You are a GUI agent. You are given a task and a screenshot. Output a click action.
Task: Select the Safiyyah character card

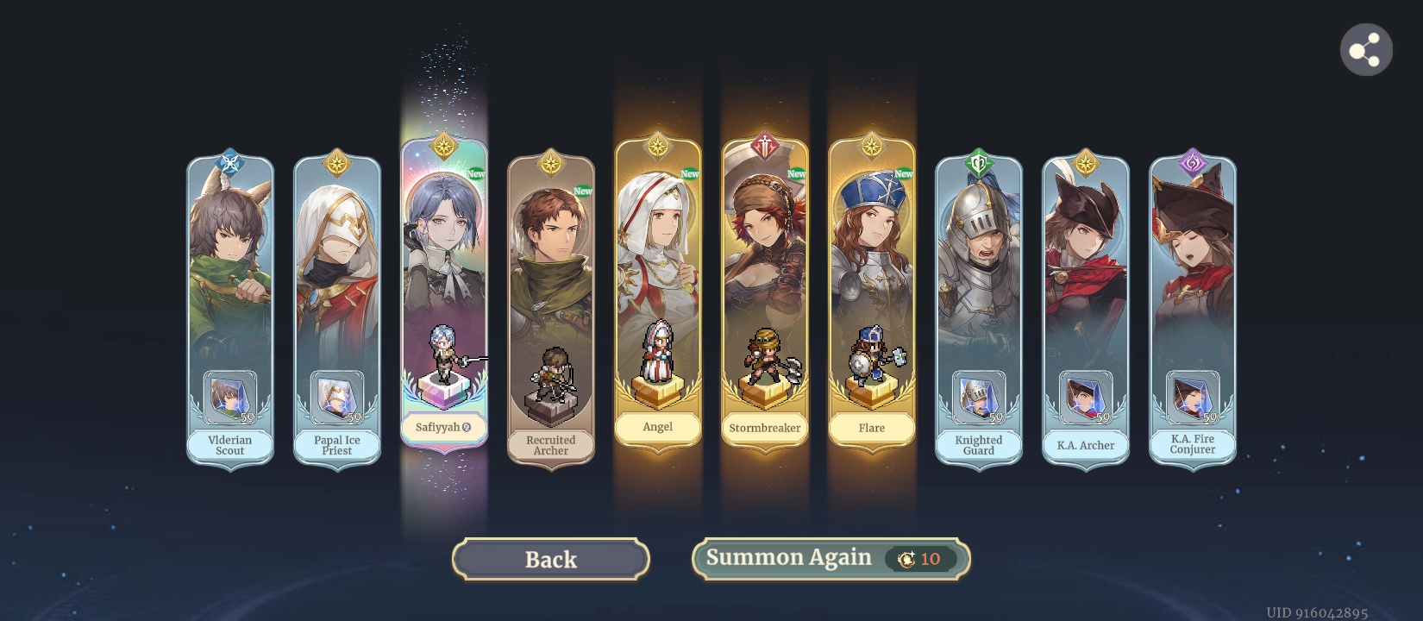[x=444, y=289]
